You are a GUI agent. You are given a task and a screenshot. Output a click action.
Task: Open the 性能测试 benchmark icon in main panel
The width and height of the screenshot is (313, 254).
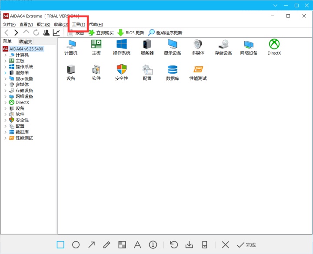click(198, 73)
